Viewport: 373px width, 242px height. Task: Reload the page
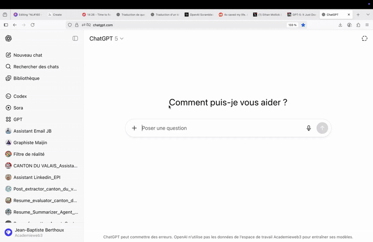[33, 25]
